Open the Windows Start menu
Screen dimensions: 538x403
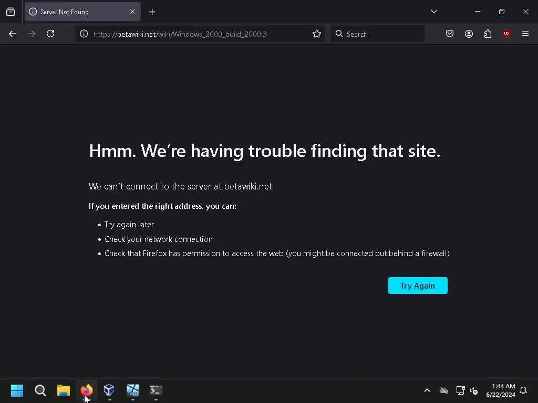point(17,390)
